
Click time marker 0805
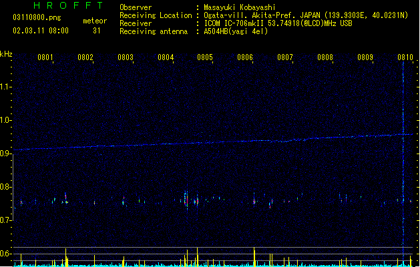click(x=205, y=57)
